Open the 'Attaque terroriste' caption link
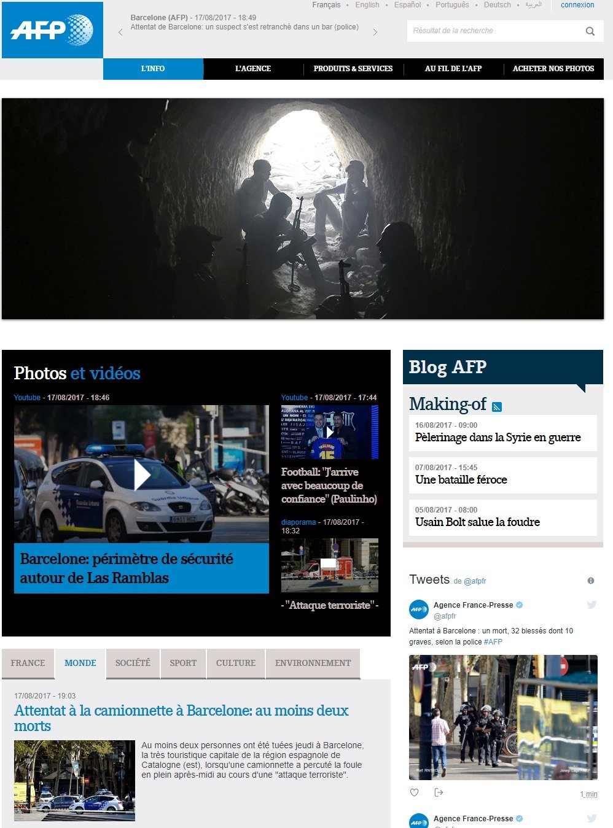The image size is (613, 828). (x=330, y=605)
